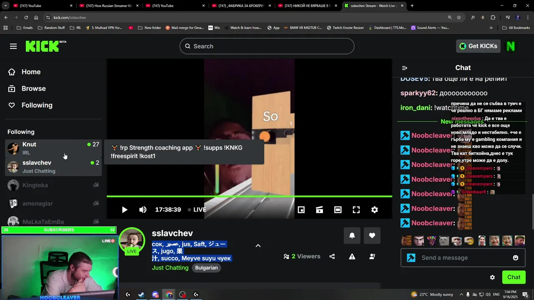Open Random Stuff bookmark folder
The image size is (534, 300).
tap(51, 28)
